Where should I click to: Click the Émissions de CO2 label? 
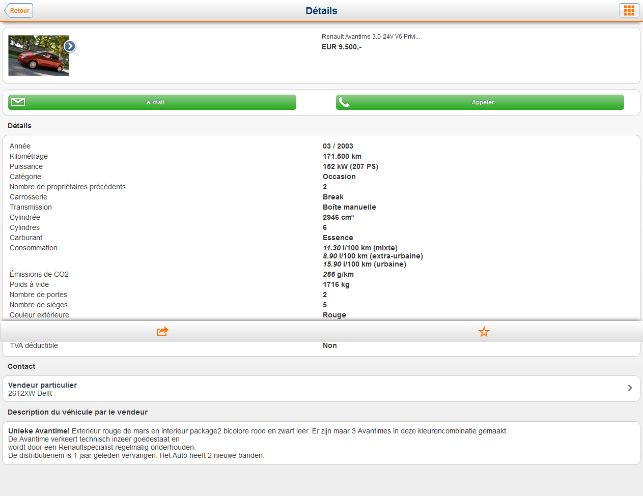coord(39,274)
